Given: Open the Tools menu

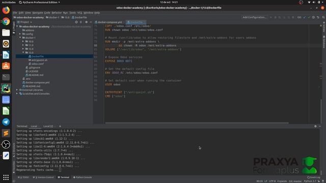Looking at the screenshot, I should pyautogui.click(x=72, y=13).
